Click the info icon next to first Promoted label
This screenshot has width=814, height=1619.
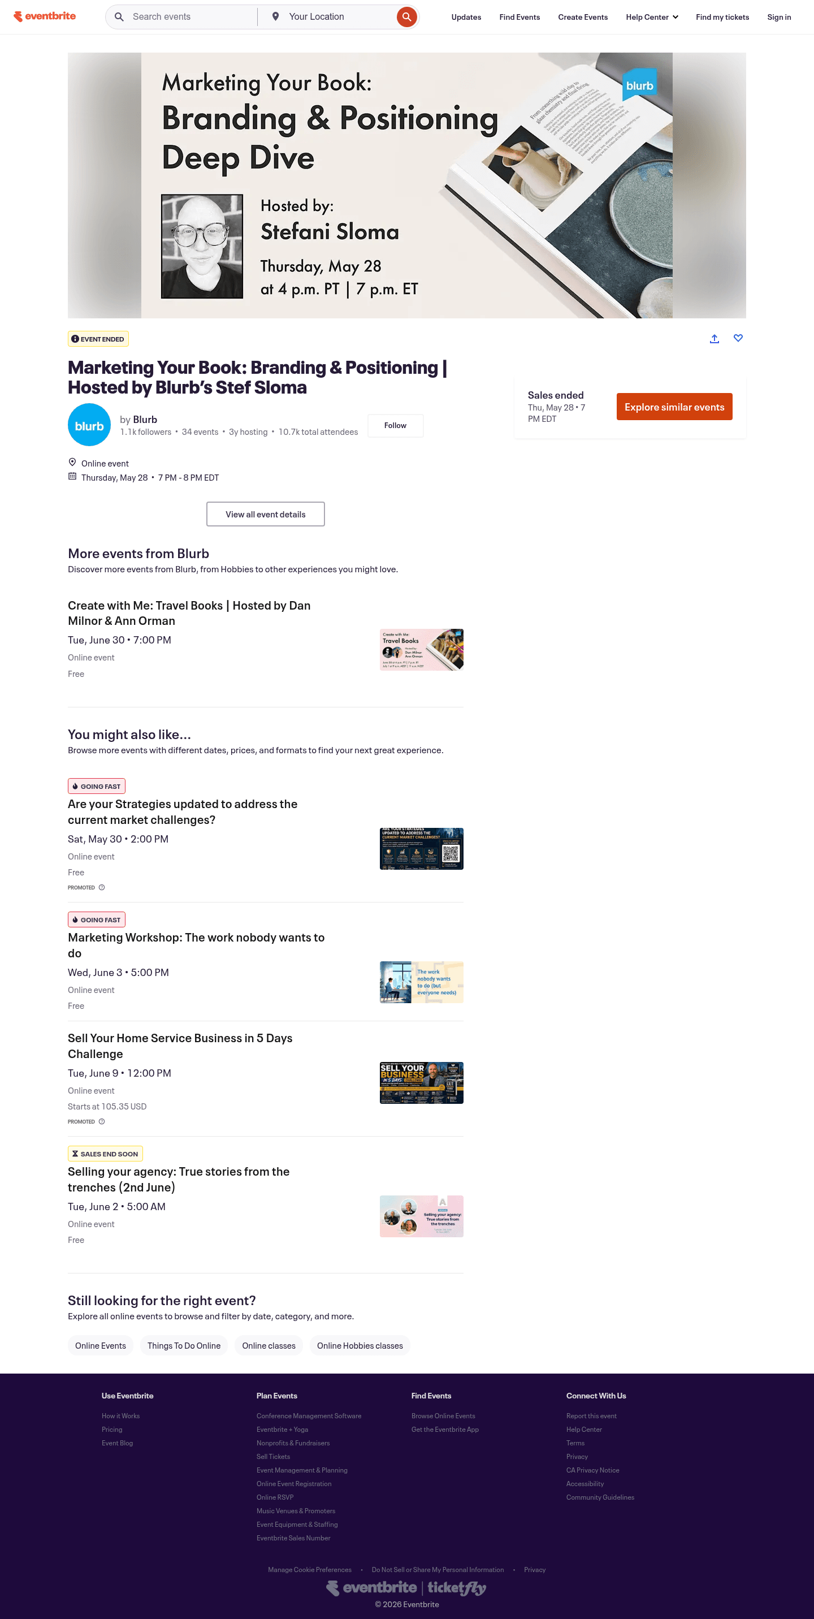(102, 887)
